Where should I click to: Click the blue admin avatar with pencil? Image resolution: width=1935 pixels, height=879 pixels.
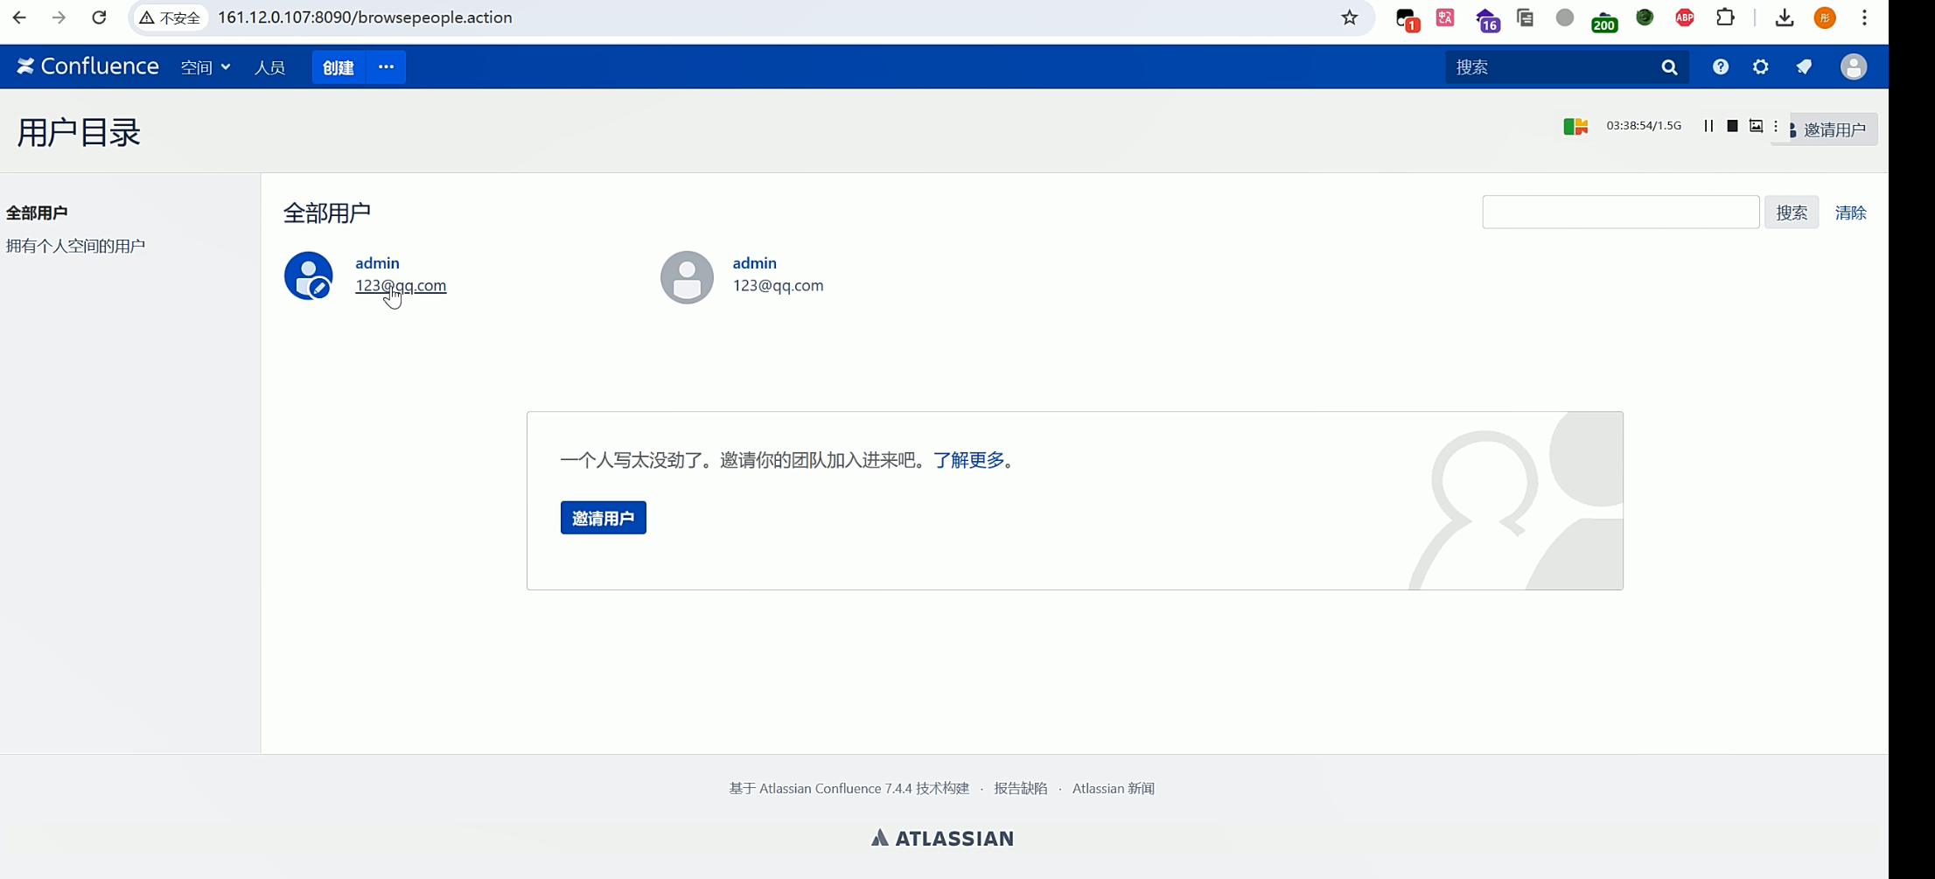(x=309, y=276)
